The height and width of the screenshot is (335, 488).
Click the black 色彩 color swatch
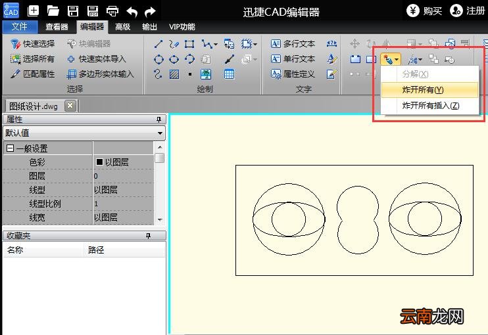pos(99,162)
